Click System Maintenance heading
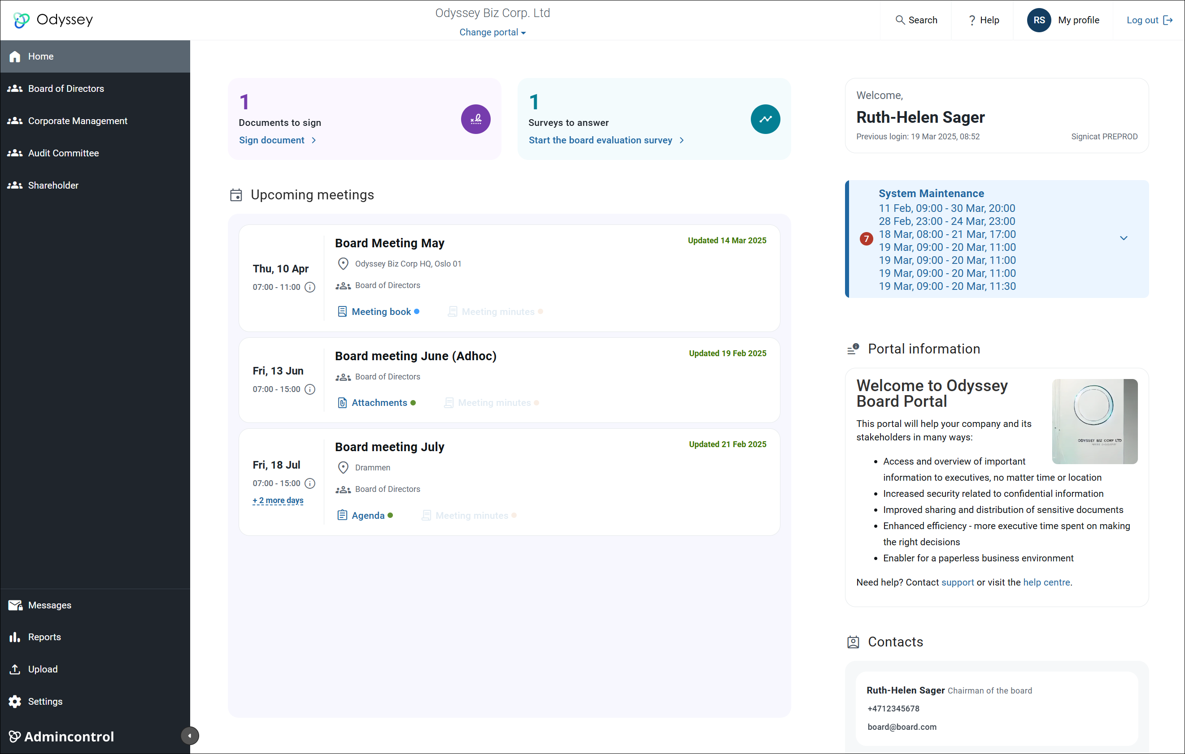Image resolution: width=1185 pixels, height=754 pixels. coord(931,193)
